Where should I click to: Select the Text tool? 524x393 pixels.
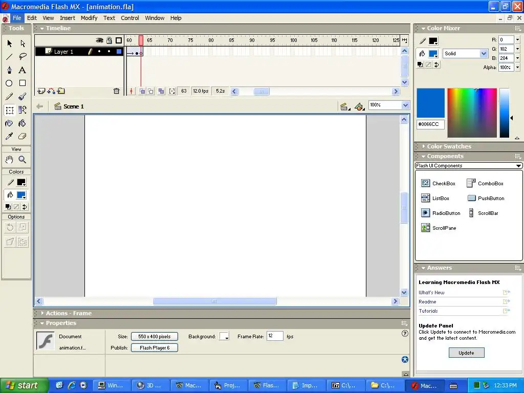pyautogui.click(x=23, y=70)
